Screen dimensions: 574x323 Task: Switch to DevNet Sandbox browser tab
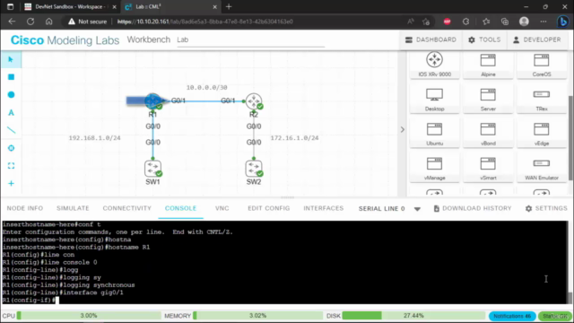(x=70, y=6)
